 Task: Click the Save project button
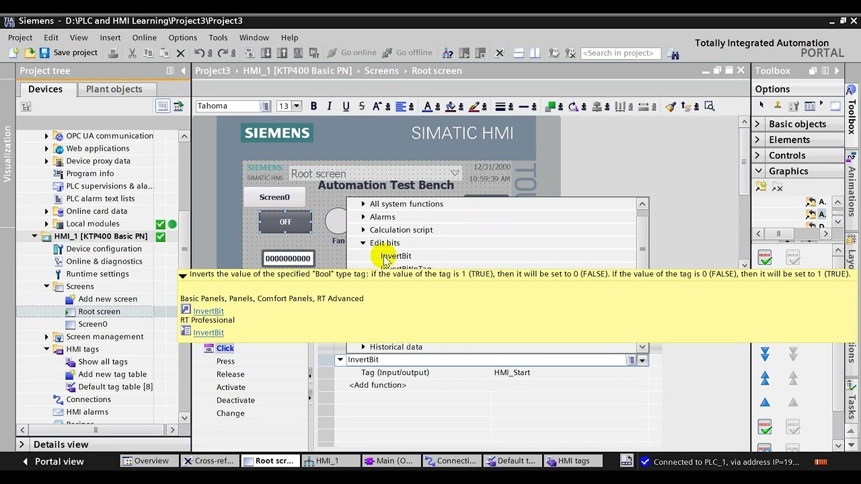point(69,52)
